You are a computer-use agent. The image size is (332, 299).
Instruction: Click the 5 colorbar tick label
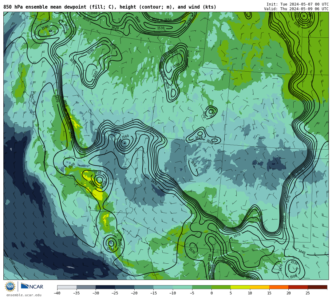pyautogui.click(x=231, y=293)
